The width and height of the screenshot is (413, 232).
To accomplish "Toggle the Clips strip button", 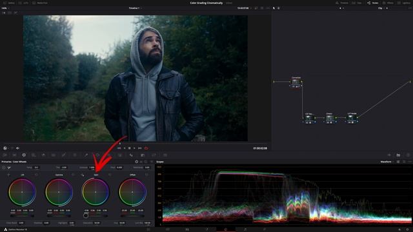I will (357, 3).
